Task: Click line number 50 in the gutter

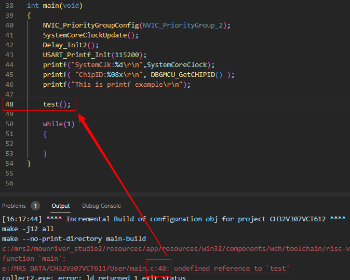Action: (9, 124)
